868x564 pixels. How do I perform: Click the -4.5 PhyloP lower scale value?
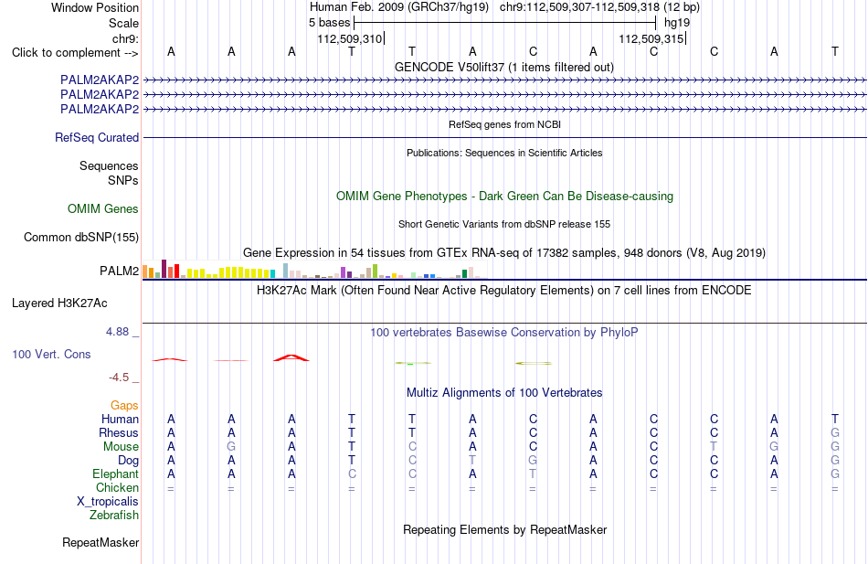(119, 378)
